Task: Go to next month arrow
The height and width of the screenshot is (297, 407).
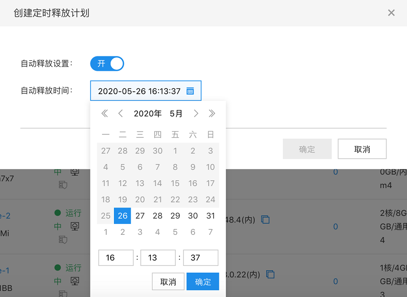Action: coord(196,113)
